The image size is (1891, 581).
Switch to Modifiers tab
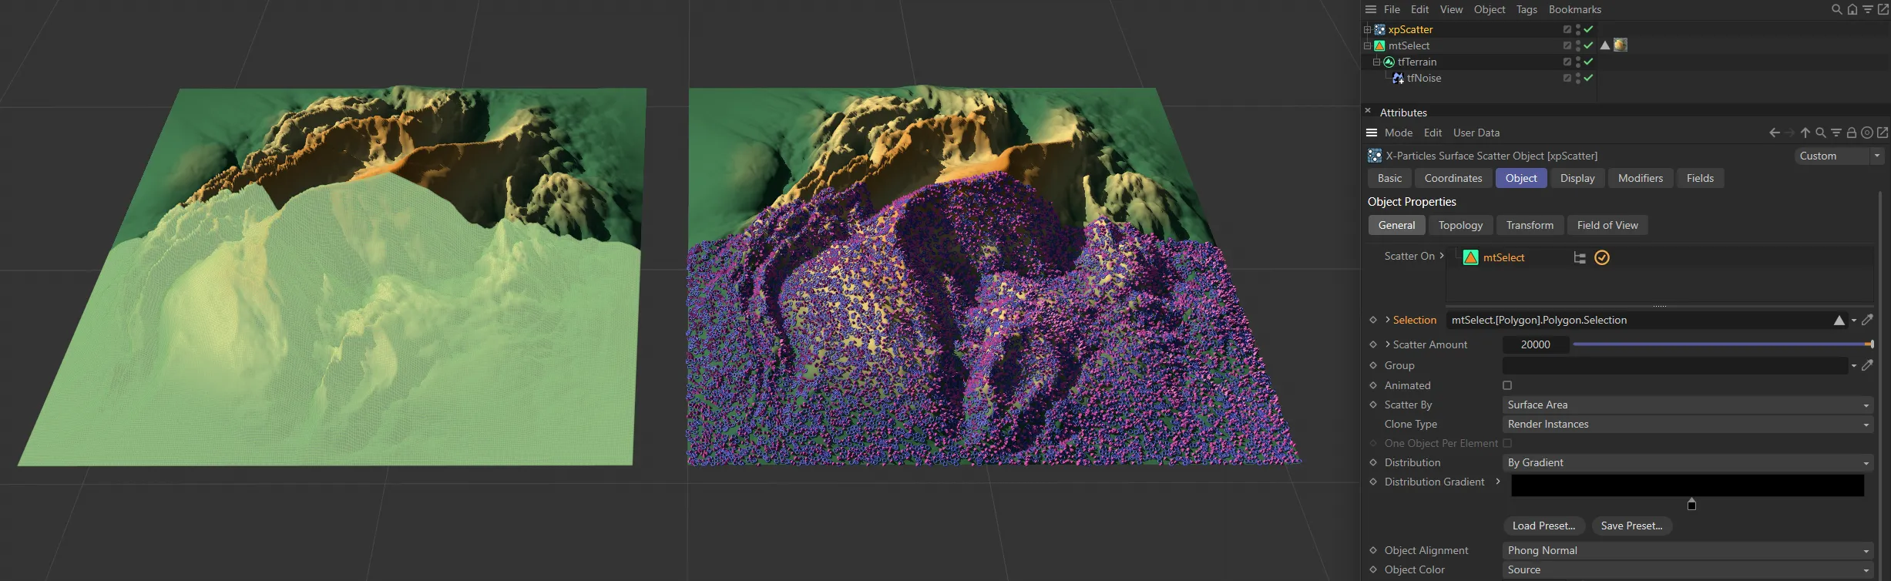[x=1641, y=178]
